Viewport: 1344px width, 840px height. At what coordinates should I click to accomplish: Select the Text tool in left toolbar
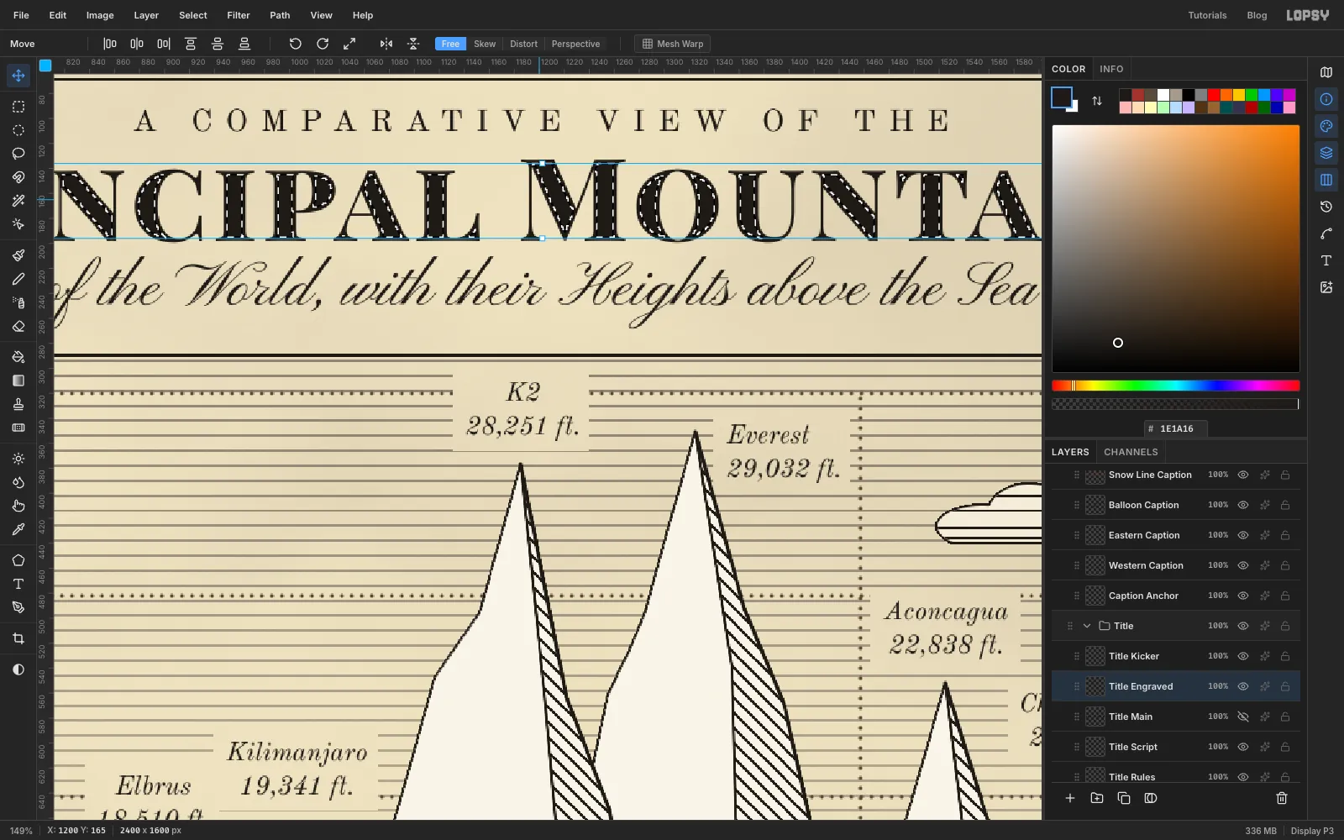coord(18,584)
